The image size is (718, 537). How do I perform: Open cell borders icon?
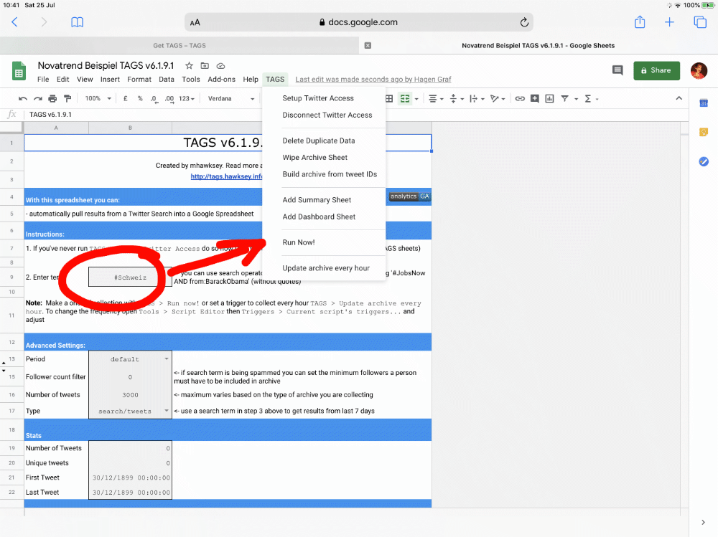pyautogui.click(x=389, y=98)
